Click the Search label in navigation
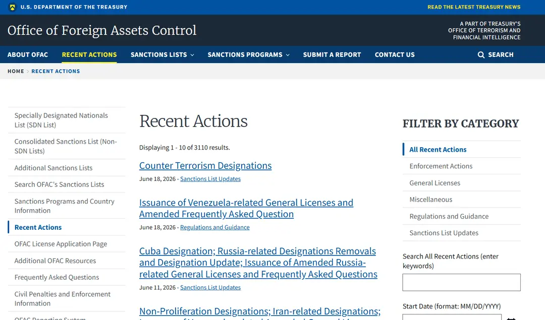This screenshot has width=545, height=320. click(501, 54)
